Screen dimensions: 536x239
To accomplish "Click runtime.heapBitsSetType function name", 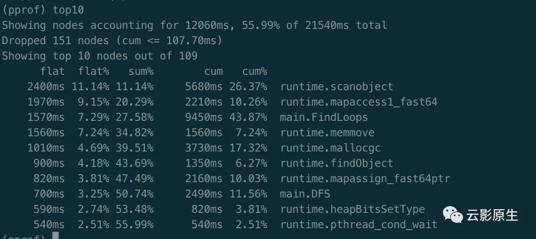I will pyautogui.click(x=352, y=209).
